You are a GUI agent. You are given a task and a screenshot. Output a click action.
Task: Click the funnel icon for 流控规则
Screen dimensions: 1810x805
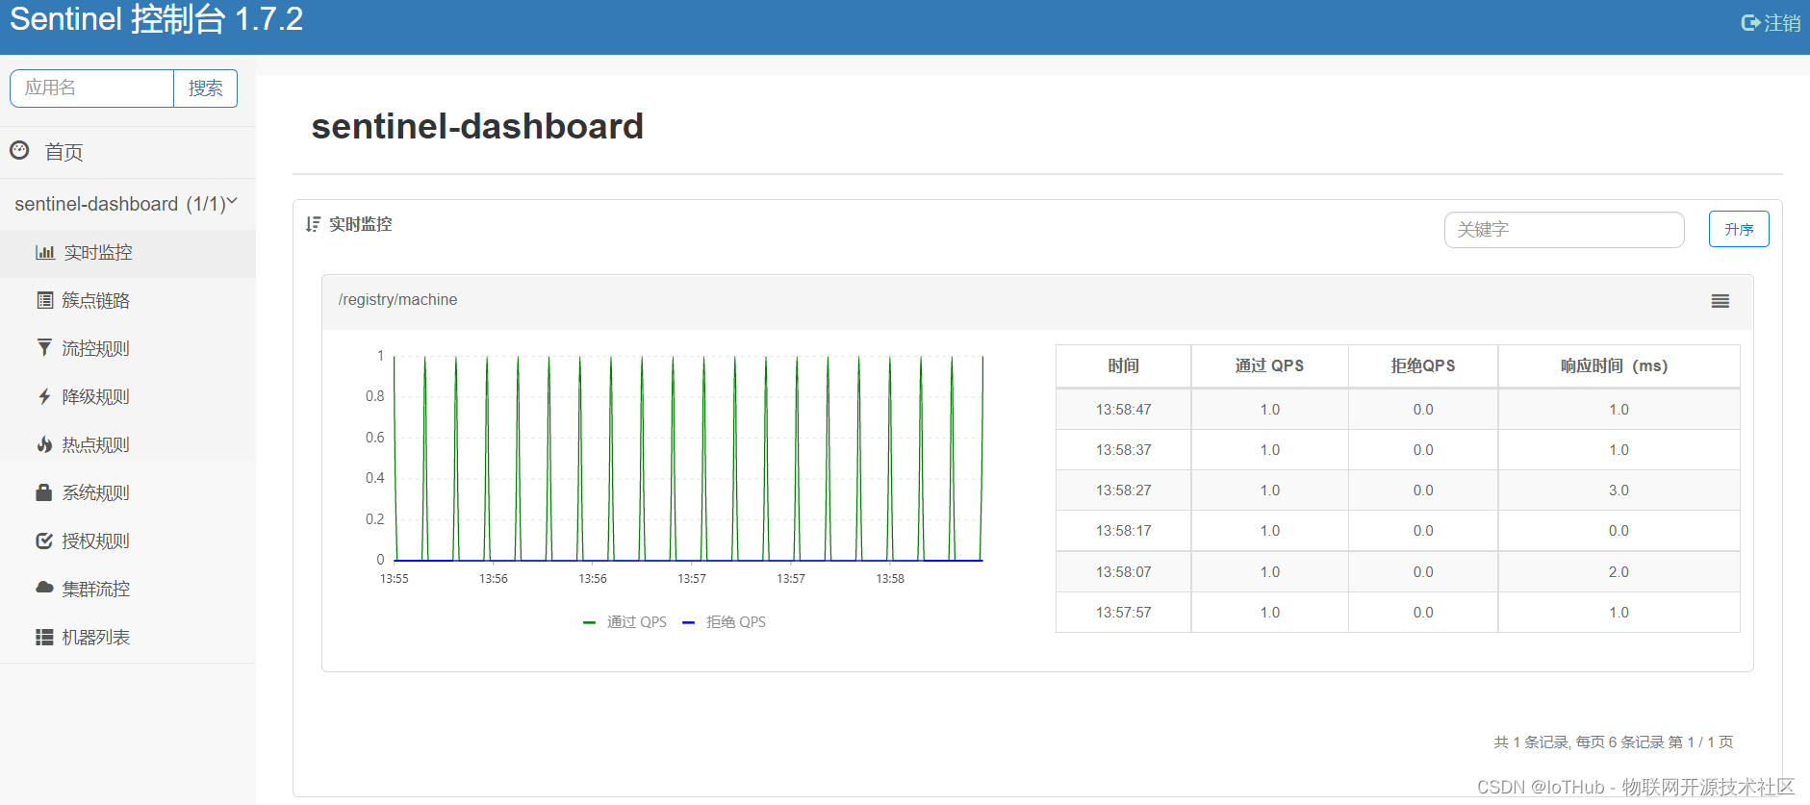44,347
